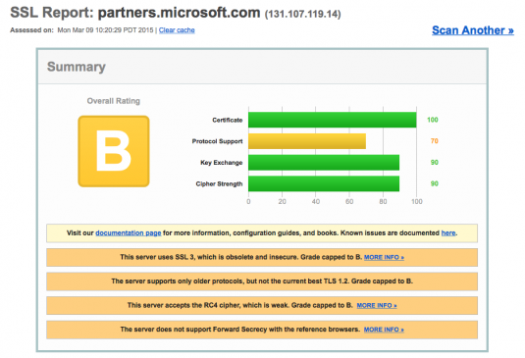Click the assessed date Mon Mar 09 text
The image size is (525, 358).
click(x=105, y=30)
